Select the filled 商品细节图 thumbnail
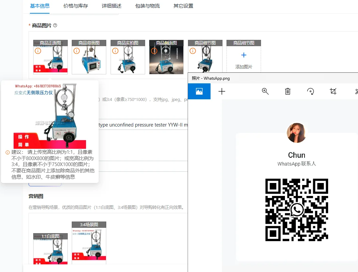Viewport: 358px width, 272px height. coord(205,56)
